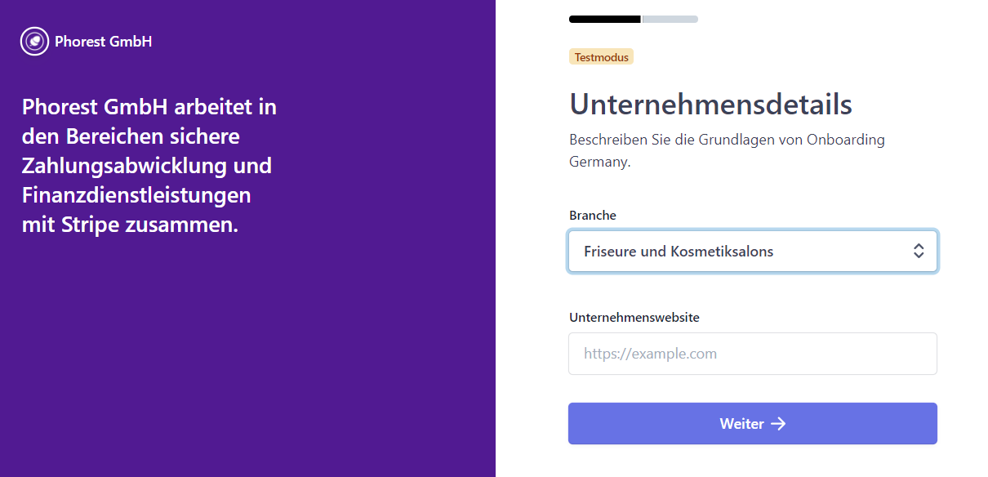This screenshot has height=477, width=988.
Task: Click the Onboarding Germany description text
Action: coord(727,150)
